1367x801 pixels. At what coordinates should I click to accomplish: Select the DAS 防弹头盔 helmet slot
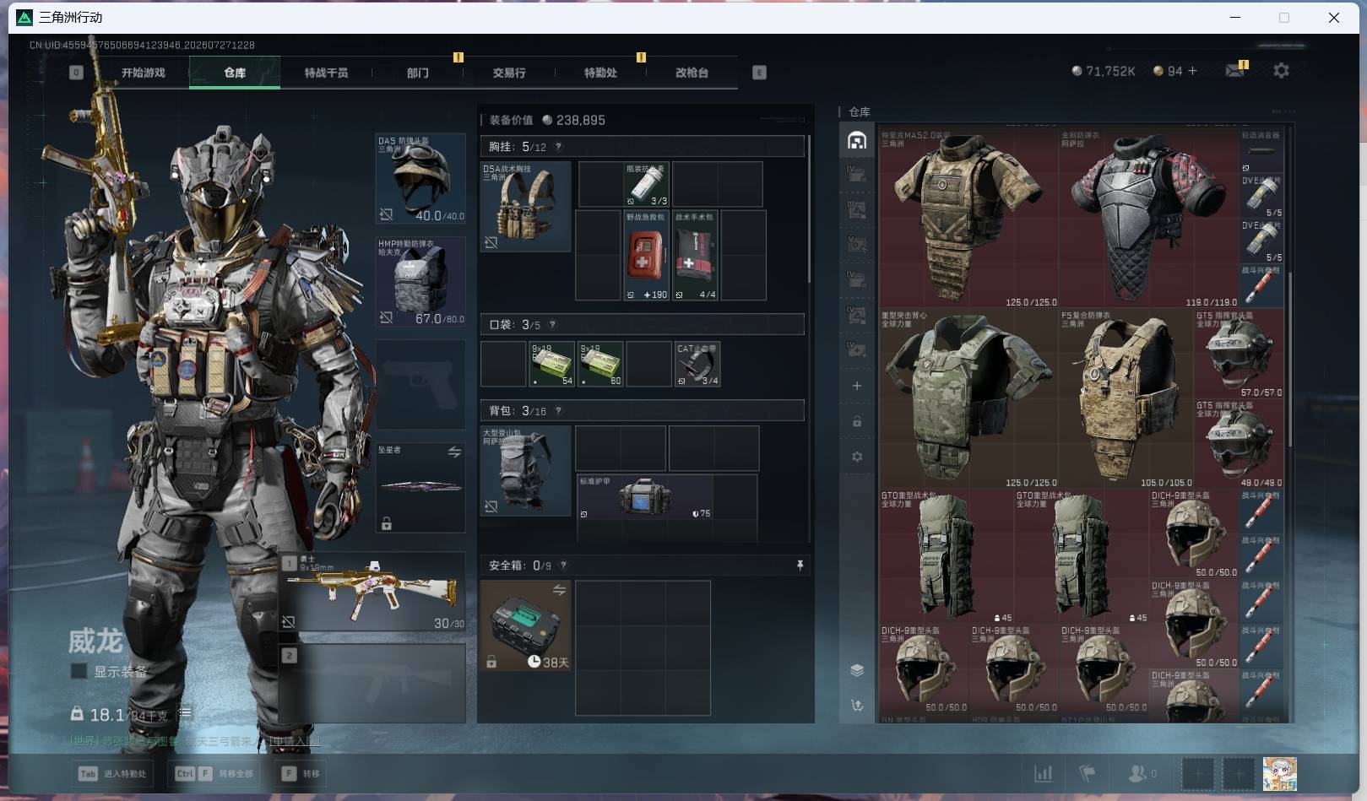click(420, 178)
